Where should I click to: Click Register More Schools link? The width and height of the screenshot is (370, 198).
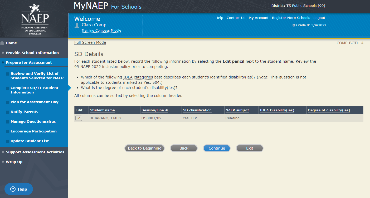tap(291, 18)
